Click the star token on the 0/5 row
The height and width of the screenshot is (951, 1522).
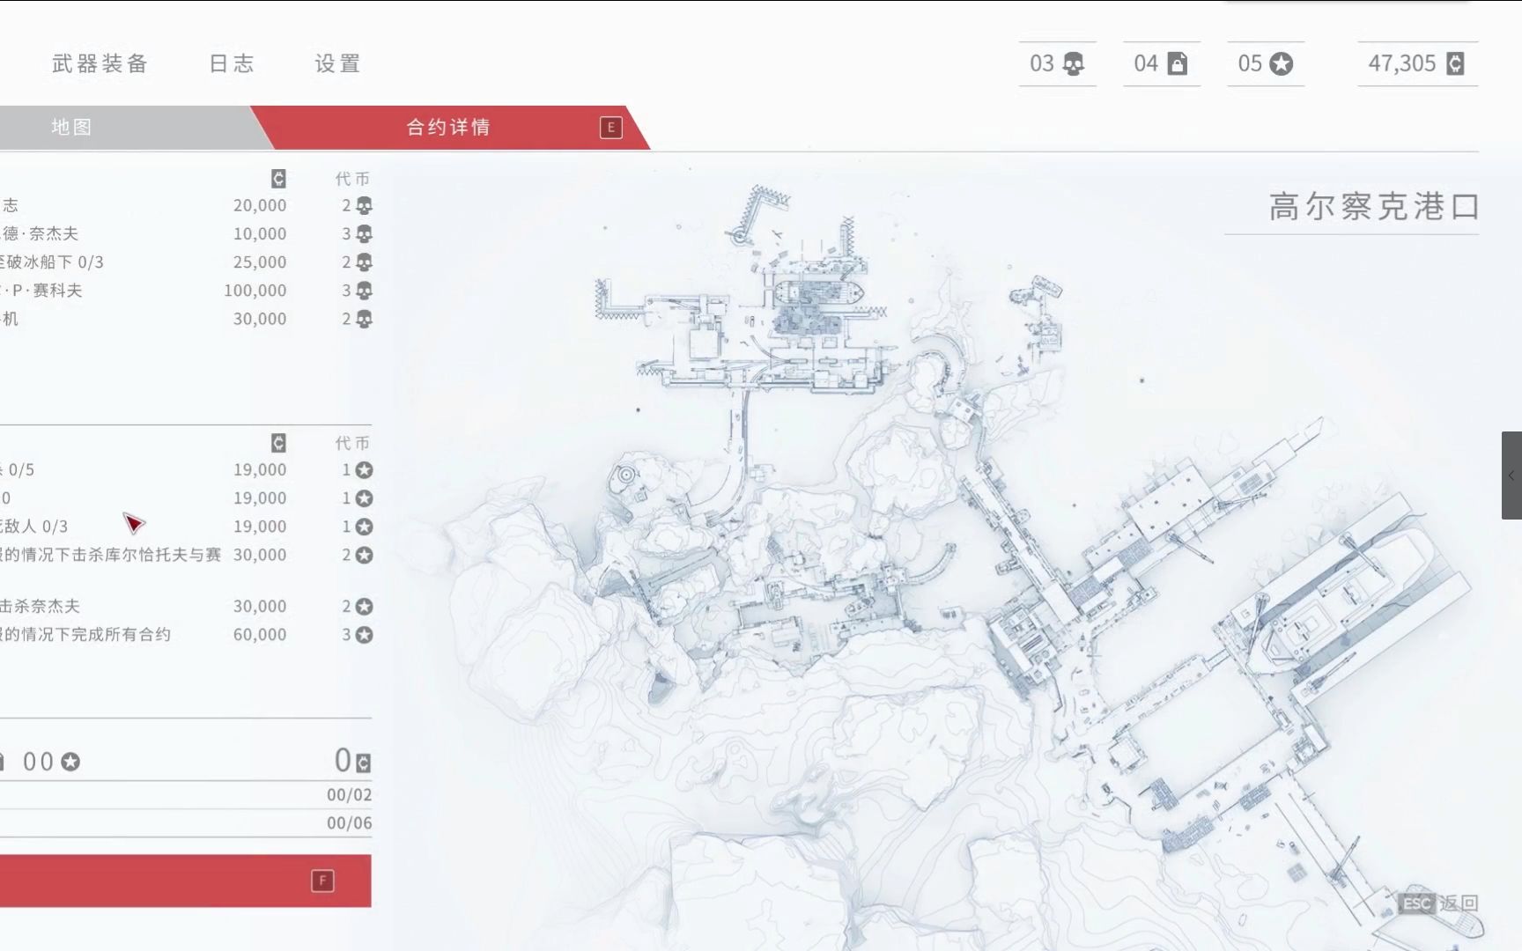[x=364, y=470]
